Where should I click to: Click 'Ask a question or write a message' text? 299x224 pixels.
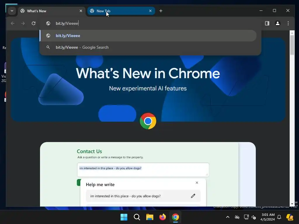[x=110, y=157]
